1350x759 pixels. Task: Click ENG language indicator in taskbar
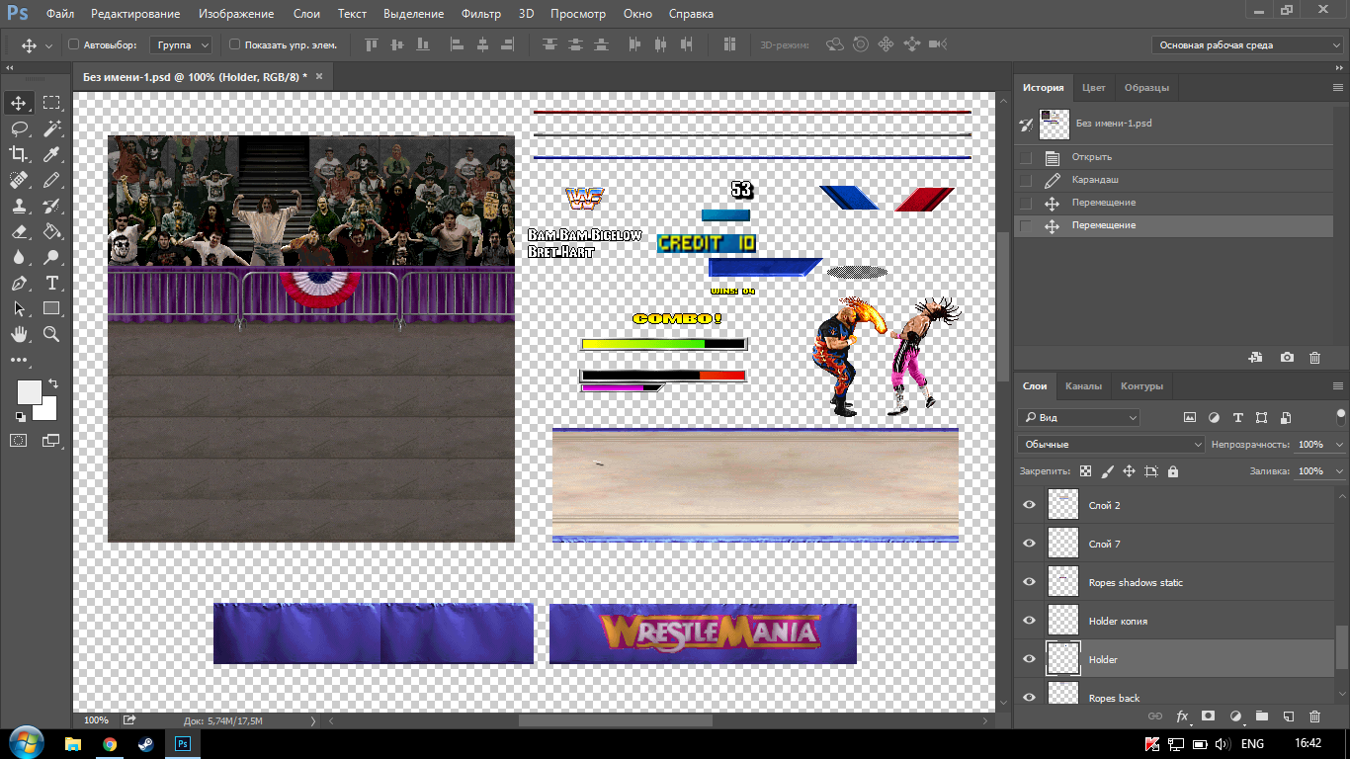(1252, 743)
